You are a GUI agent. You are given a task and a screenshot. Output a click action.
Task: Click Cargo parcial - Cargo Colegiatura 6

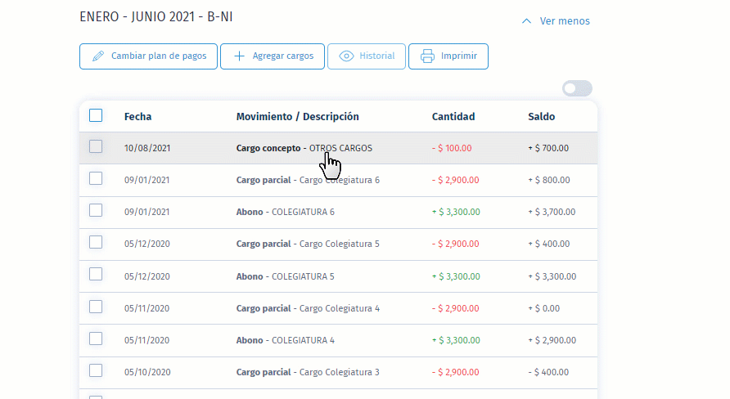tap(308, 180)
